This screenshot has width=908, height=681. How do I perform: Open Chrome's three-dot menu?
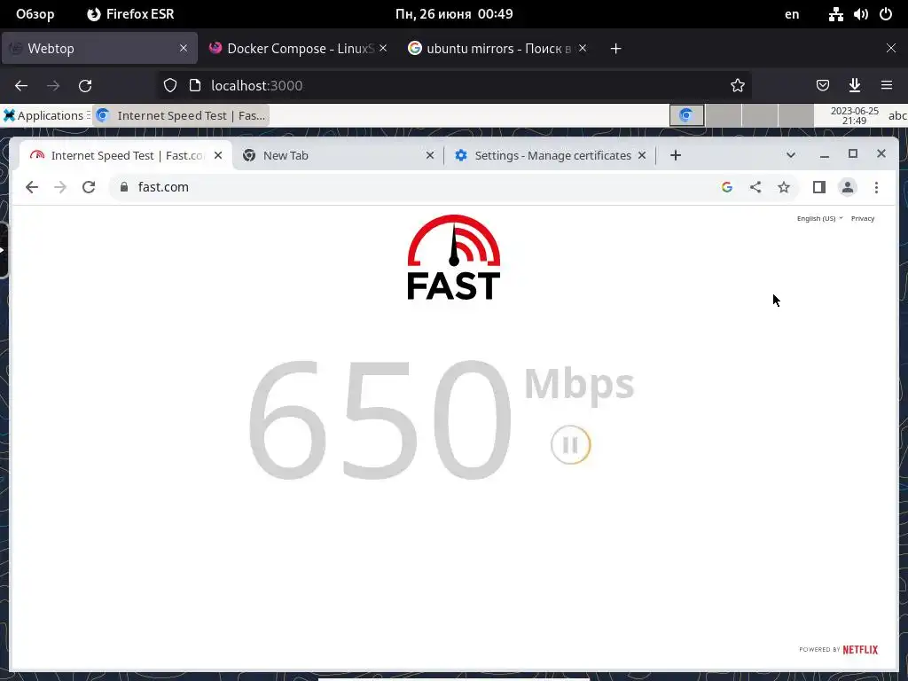tap(876, 187)
